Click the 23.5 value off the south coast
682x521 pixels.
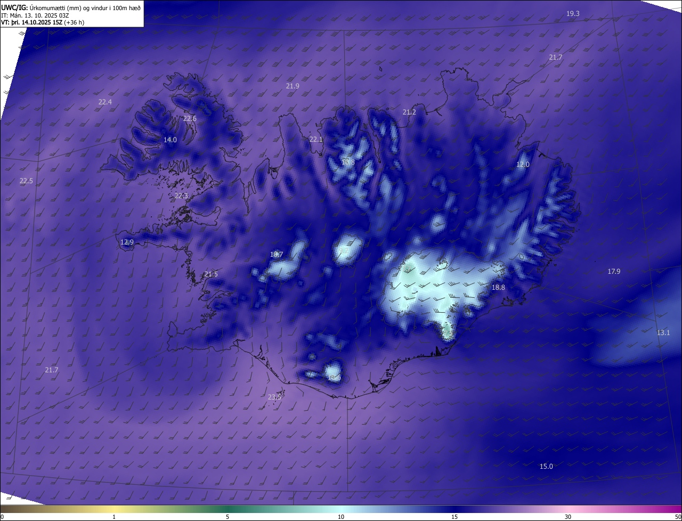[274, 397]
